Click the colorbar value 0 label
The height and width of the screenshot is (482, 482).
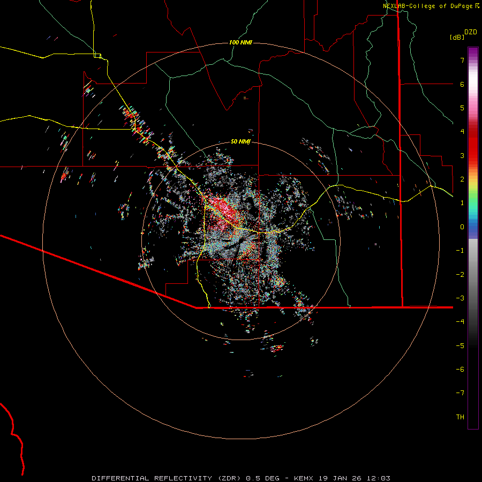462,227
